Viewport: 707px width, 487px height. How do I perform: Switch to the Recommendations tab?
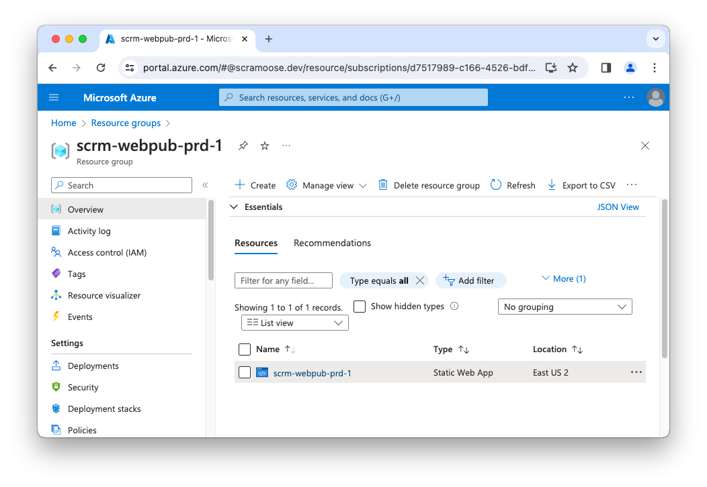point(332,243)
